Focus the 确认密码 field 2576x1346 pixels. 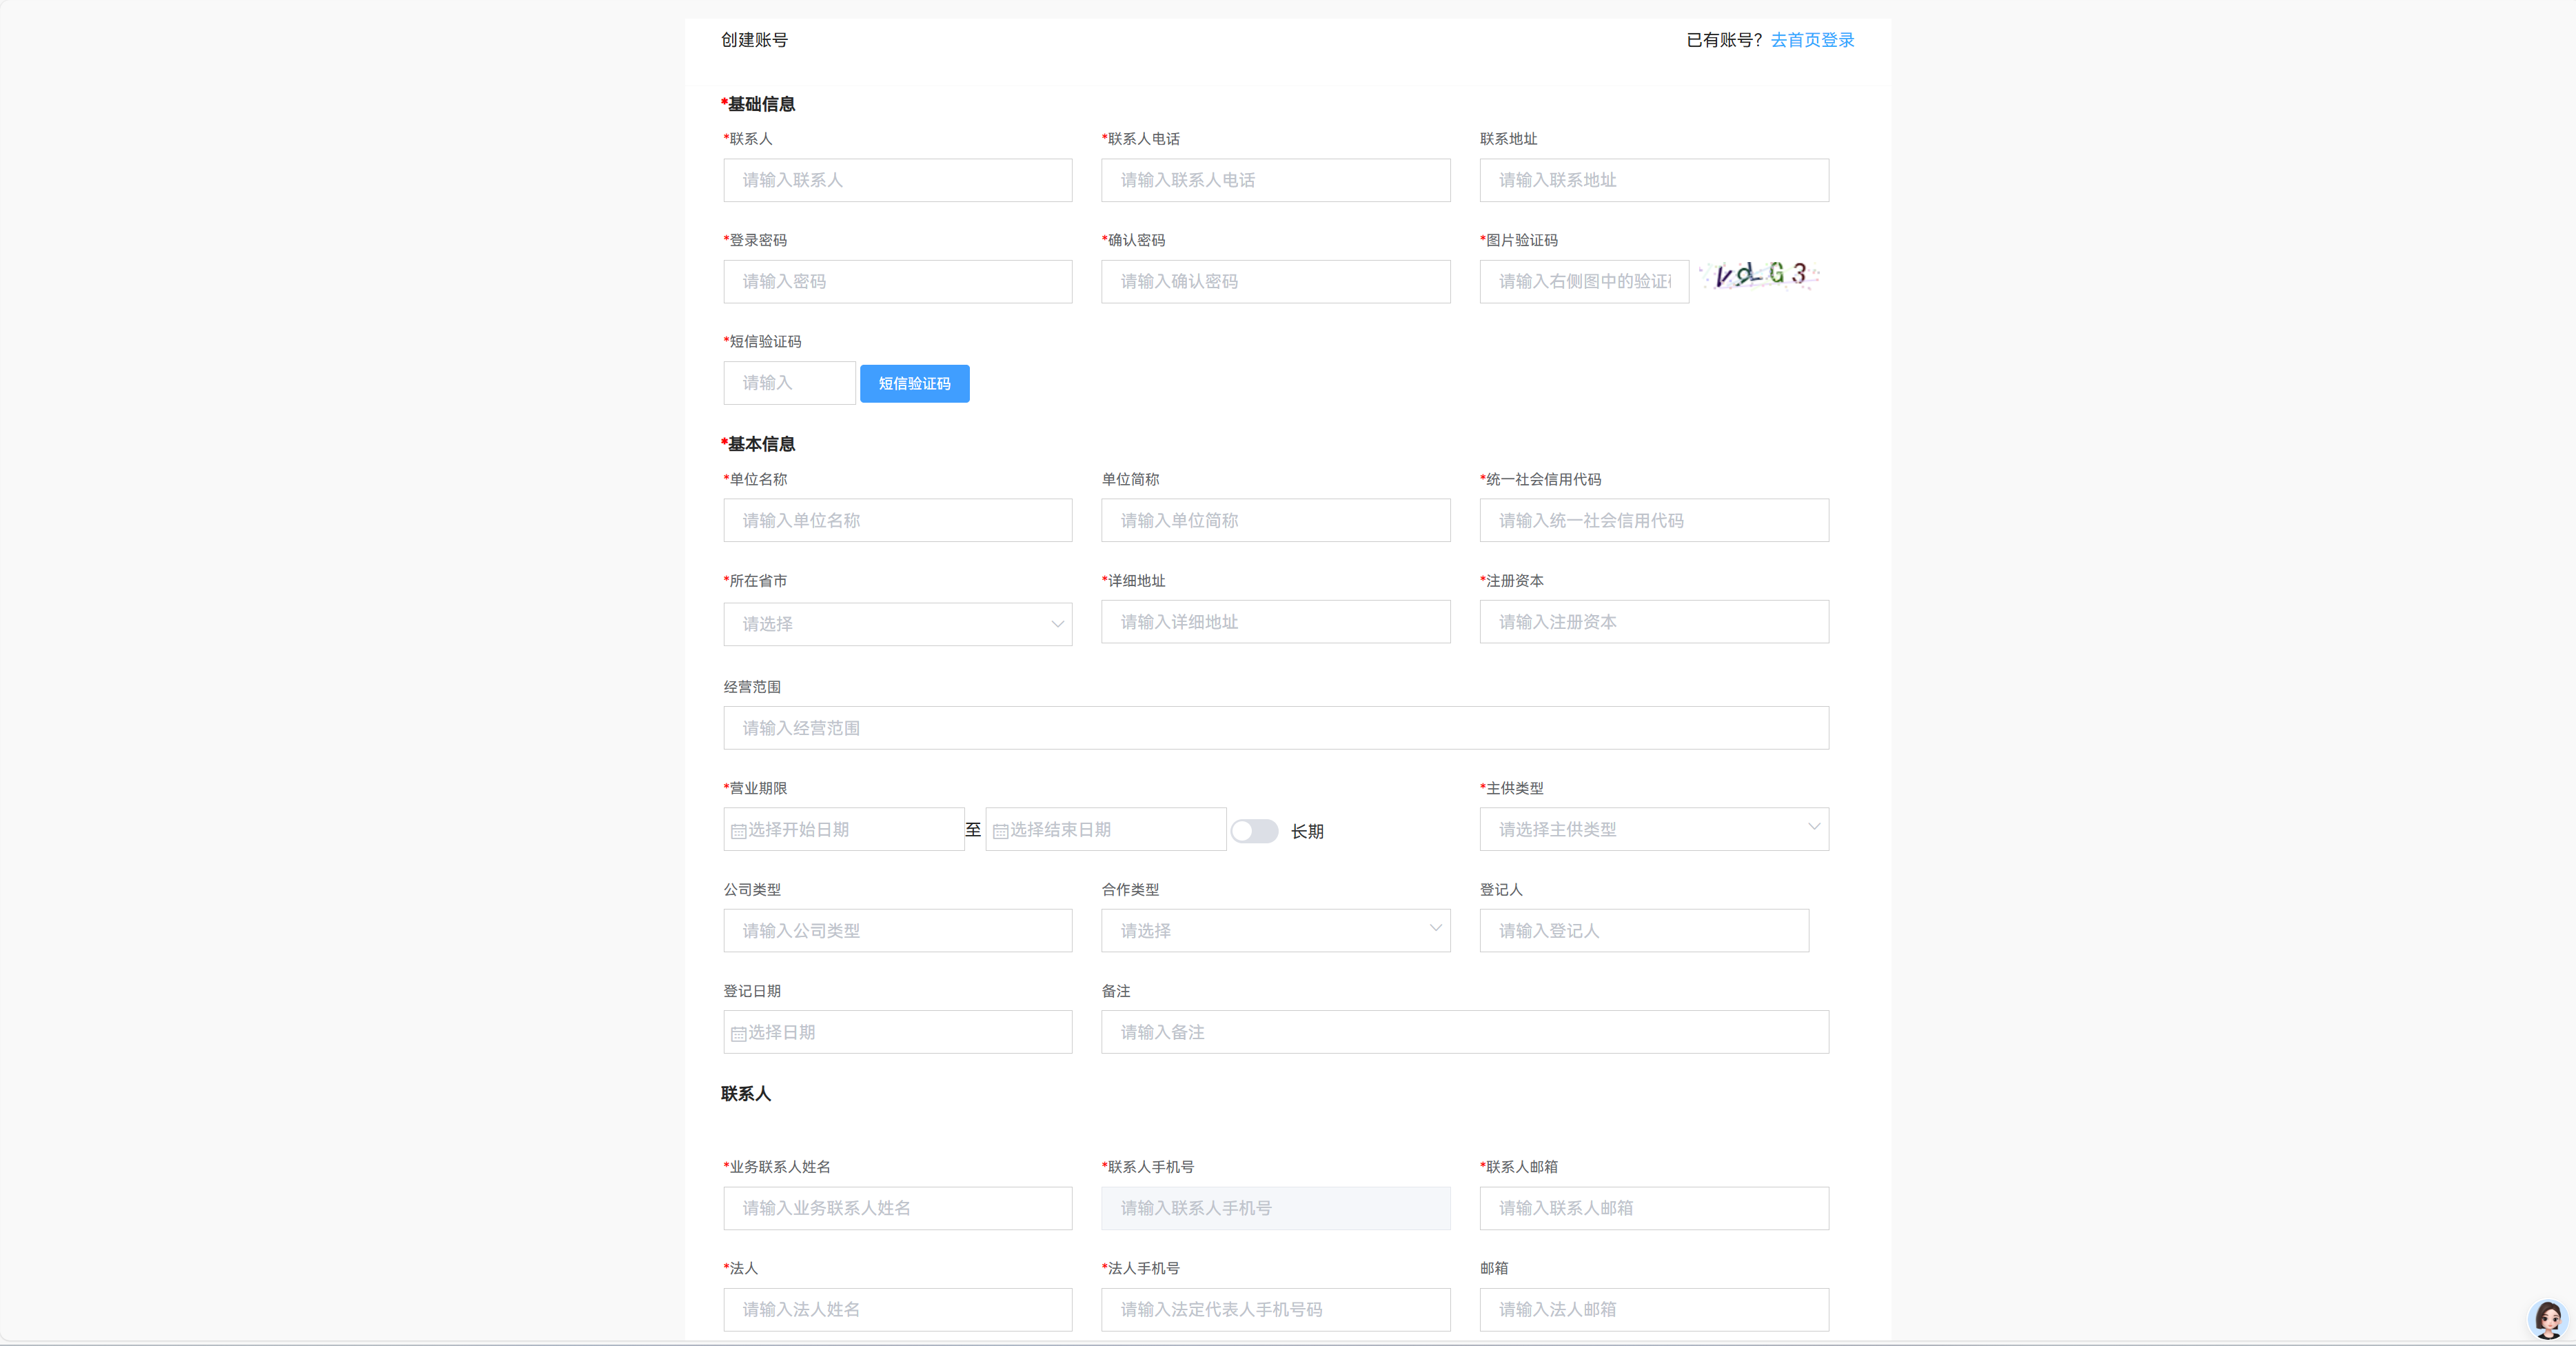pos(1276,281)
